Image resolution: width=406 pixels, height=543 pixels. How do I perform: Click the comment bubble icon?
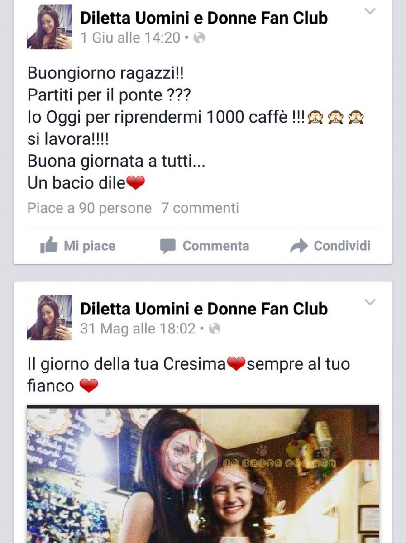(167, 246)
